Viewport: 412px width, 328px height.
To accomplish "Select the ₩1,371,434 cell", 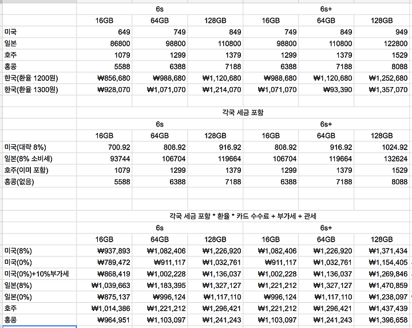I will coord(383,251).
